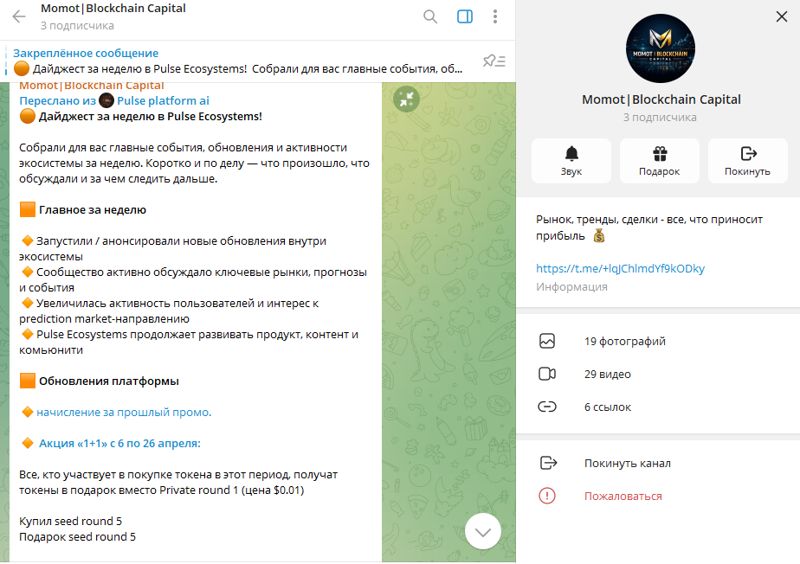Show the 6 ссылок shared links

[x=658, y=407]
